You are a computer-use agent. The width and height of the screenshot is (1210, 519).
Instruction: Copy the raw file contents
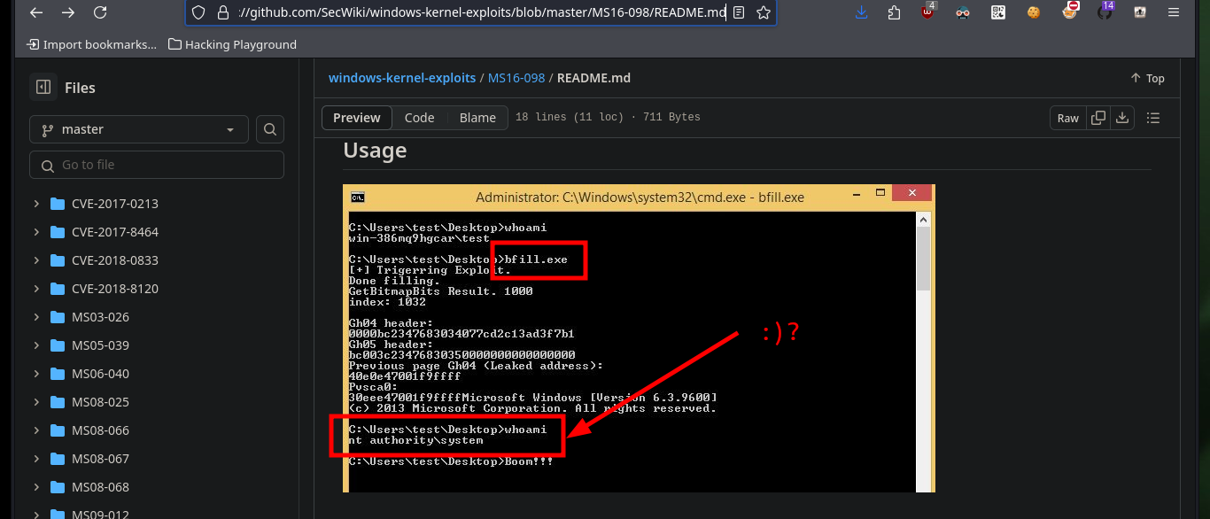click(1098, 118)
